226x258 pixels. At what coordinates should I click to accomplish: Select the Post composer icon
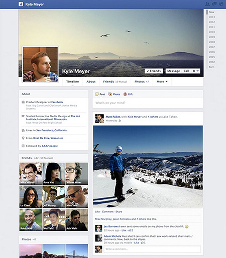97,94
